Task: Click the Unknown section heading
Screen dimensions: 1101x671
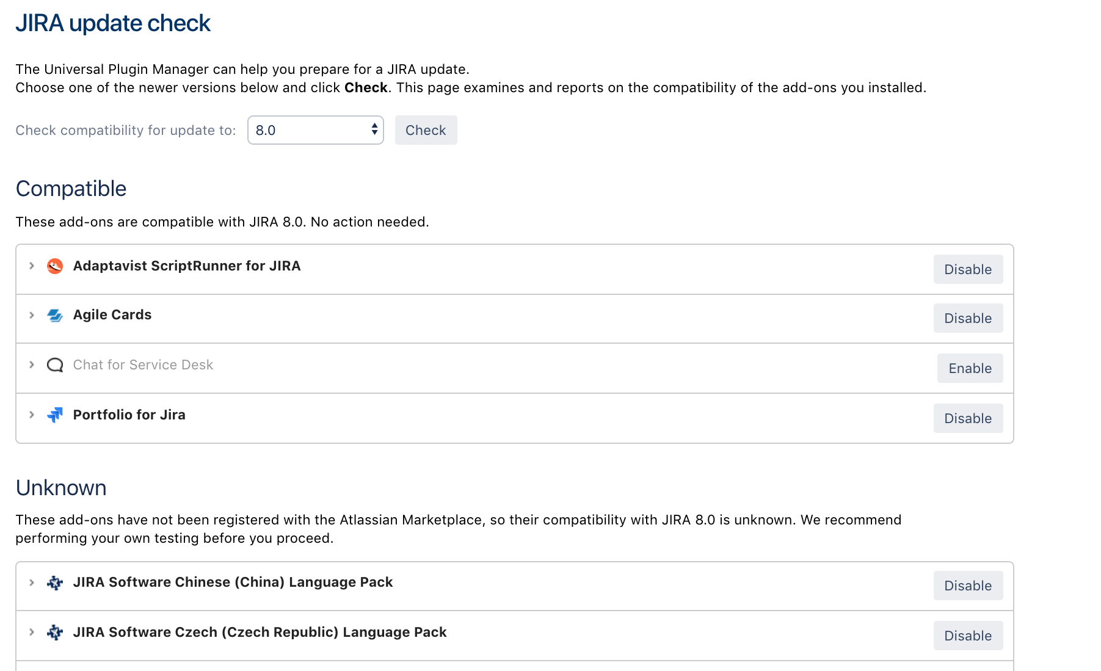Action: pyautogui.click(x=61, y=488)
